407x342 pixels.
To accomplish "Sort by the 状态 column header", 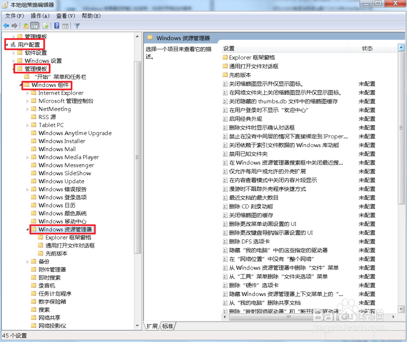I will 367,48.
